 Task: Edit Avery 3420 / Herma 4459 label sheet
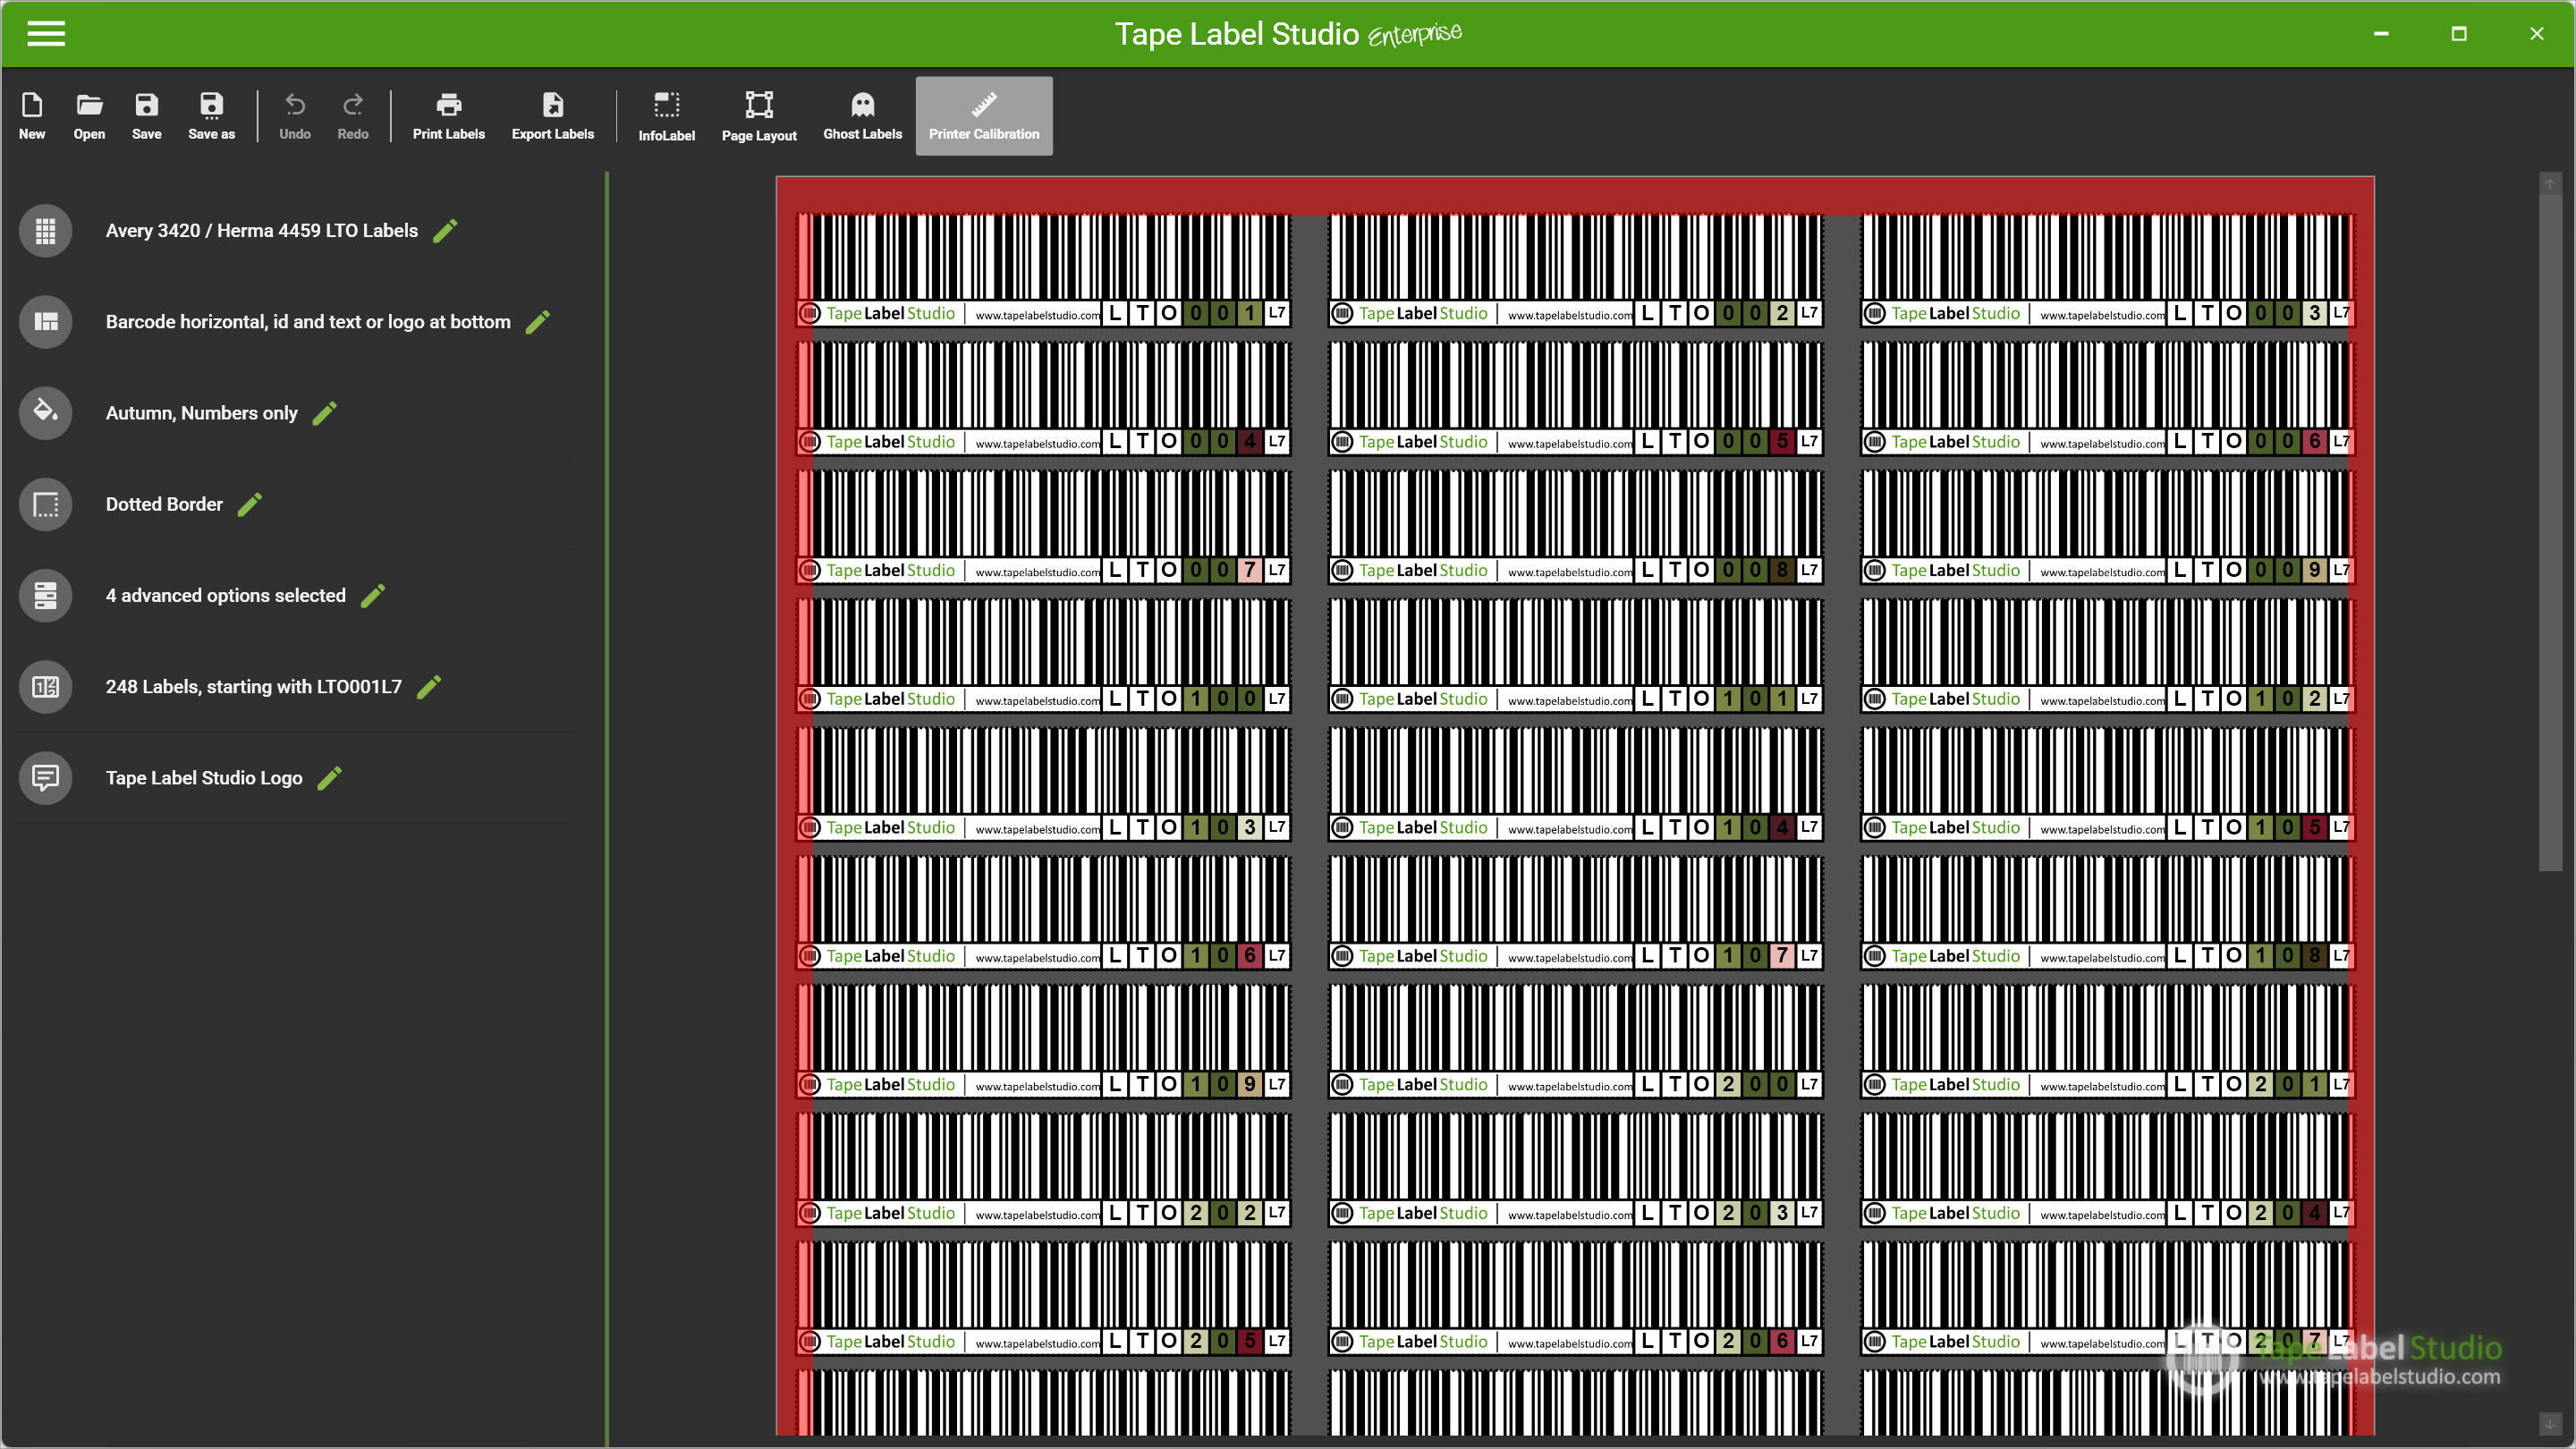click(x=445, y=231)
